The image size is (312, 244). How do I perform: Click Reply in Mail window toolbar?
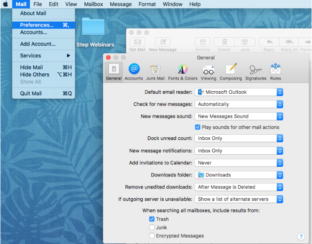tap(269, 45)
